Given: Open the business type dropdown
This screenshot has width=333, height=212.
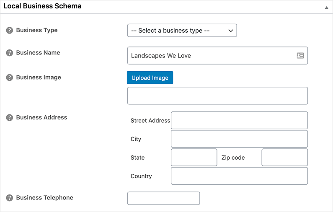Looking at the screenshot, I should click(x=182, y=31).
